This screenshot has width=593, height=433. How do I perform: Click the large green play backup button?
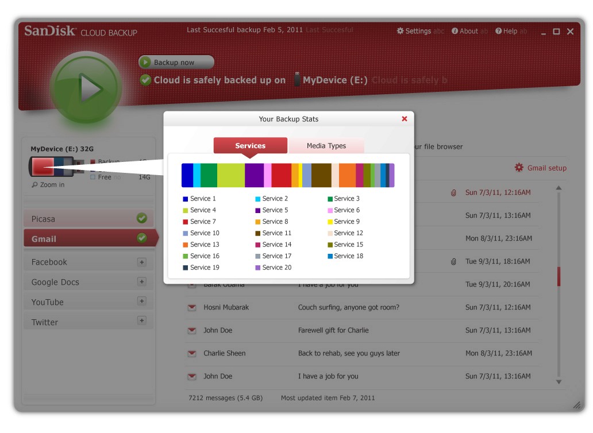click(x=86, y=88)
